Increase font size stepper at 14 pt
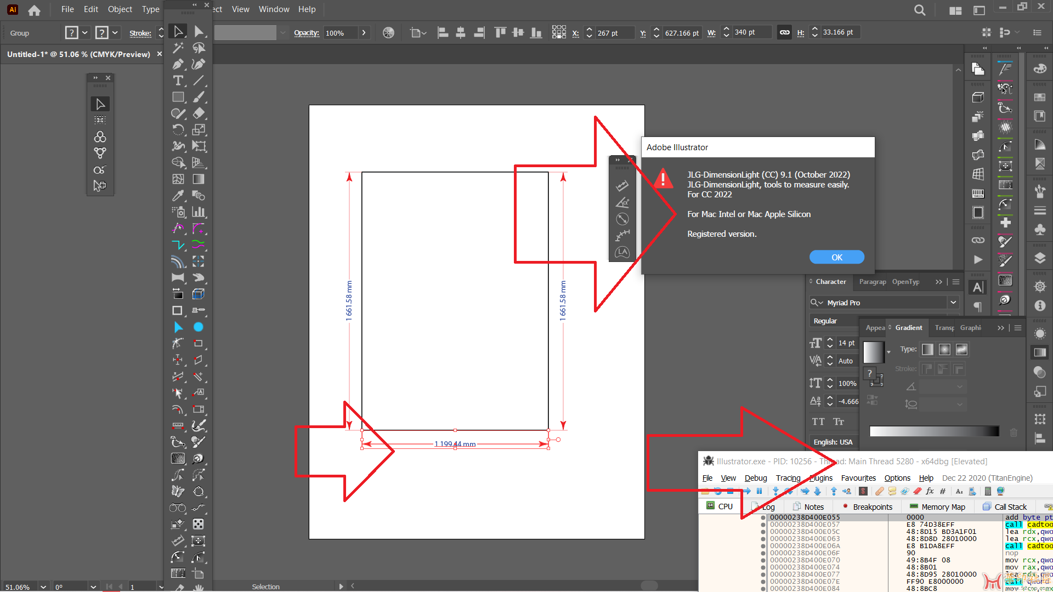The image size is (1053, 592). (830, 340)
